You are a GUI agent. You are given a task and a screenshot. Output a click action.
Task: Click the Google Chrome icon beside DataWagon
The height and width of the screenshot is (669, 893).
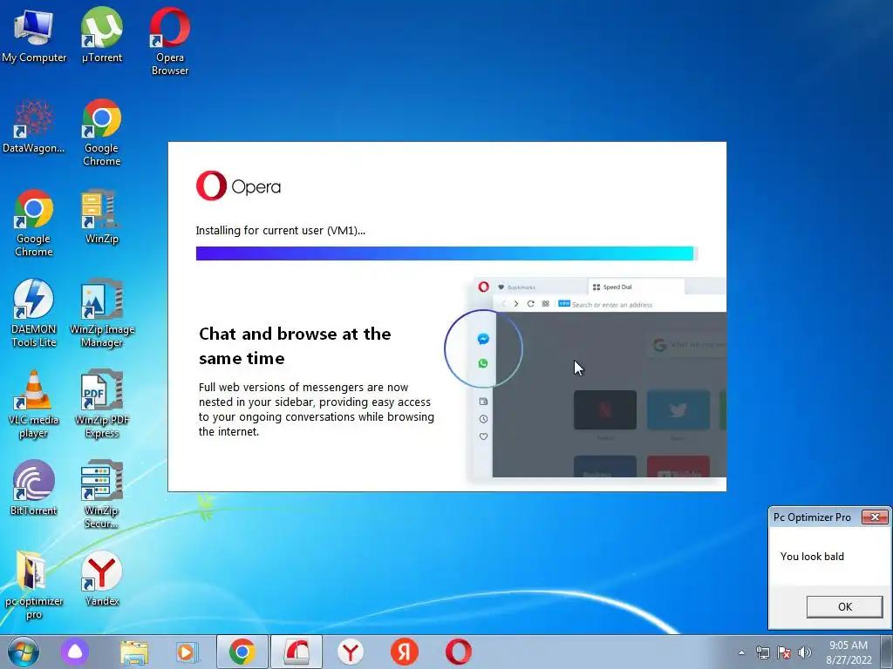click(101, 133)
